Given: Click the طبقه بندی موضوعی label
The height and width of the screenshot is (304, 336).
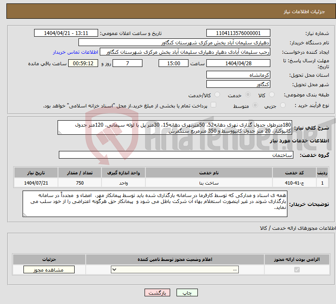Looking at the screenshot, I should tap(307, 95).
